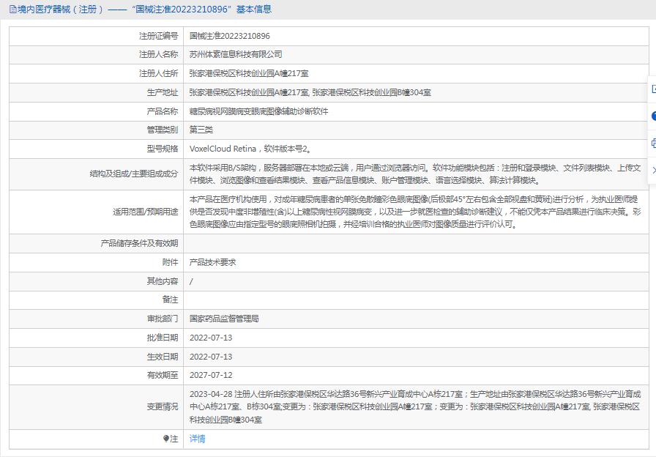This screenshot has height=457, width=656.
Task: Click the 审批部门 row label
Action: (x=163, y=319)
